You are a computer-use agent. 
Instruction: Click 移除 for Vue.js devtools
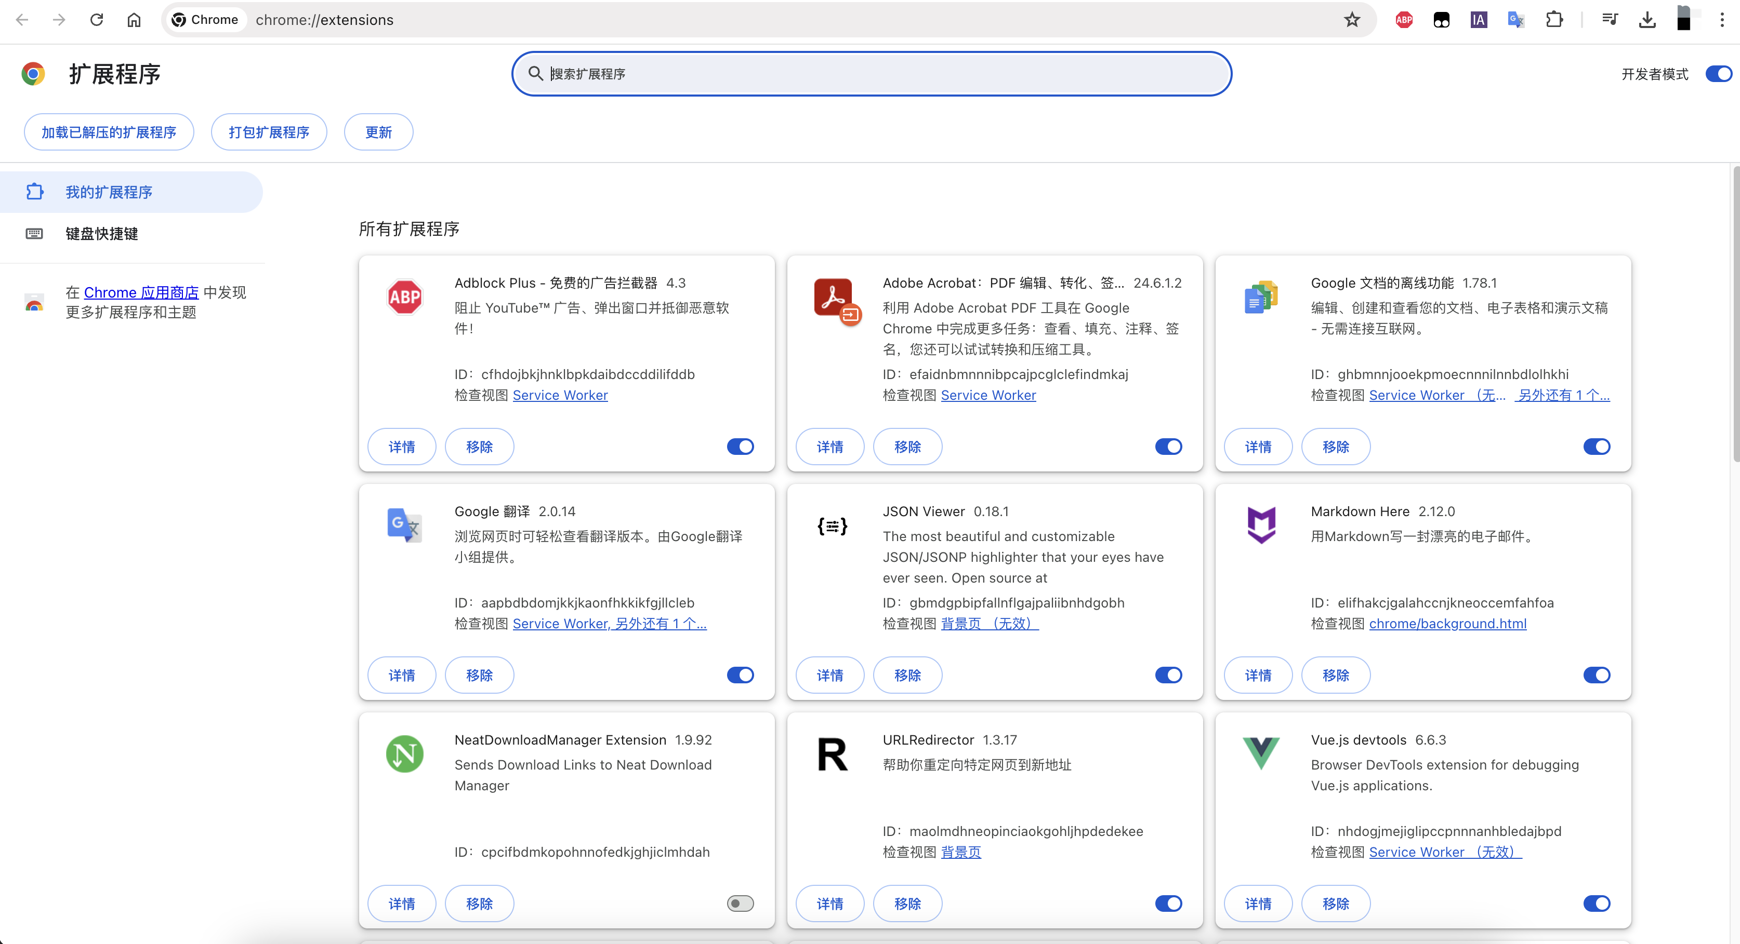(x=1335, y=903)
